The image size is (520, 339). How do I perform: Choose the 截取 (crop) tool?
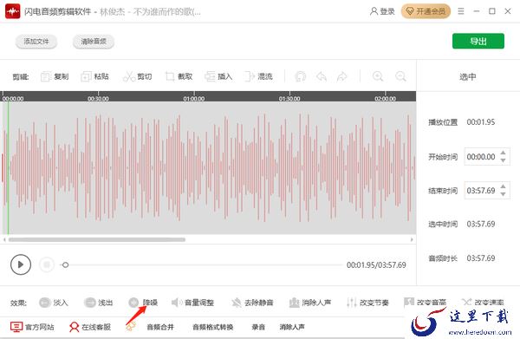click(179, 76)
